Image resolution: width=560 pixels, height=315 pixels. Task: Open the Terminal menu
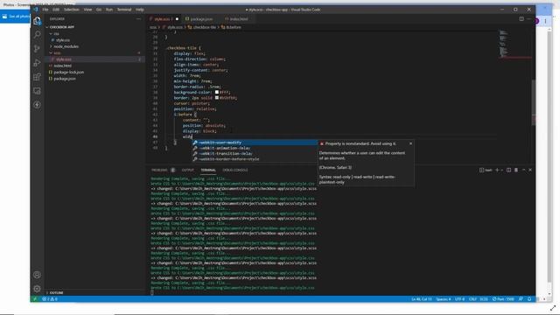pyautogui.click(x=124, y=10)
